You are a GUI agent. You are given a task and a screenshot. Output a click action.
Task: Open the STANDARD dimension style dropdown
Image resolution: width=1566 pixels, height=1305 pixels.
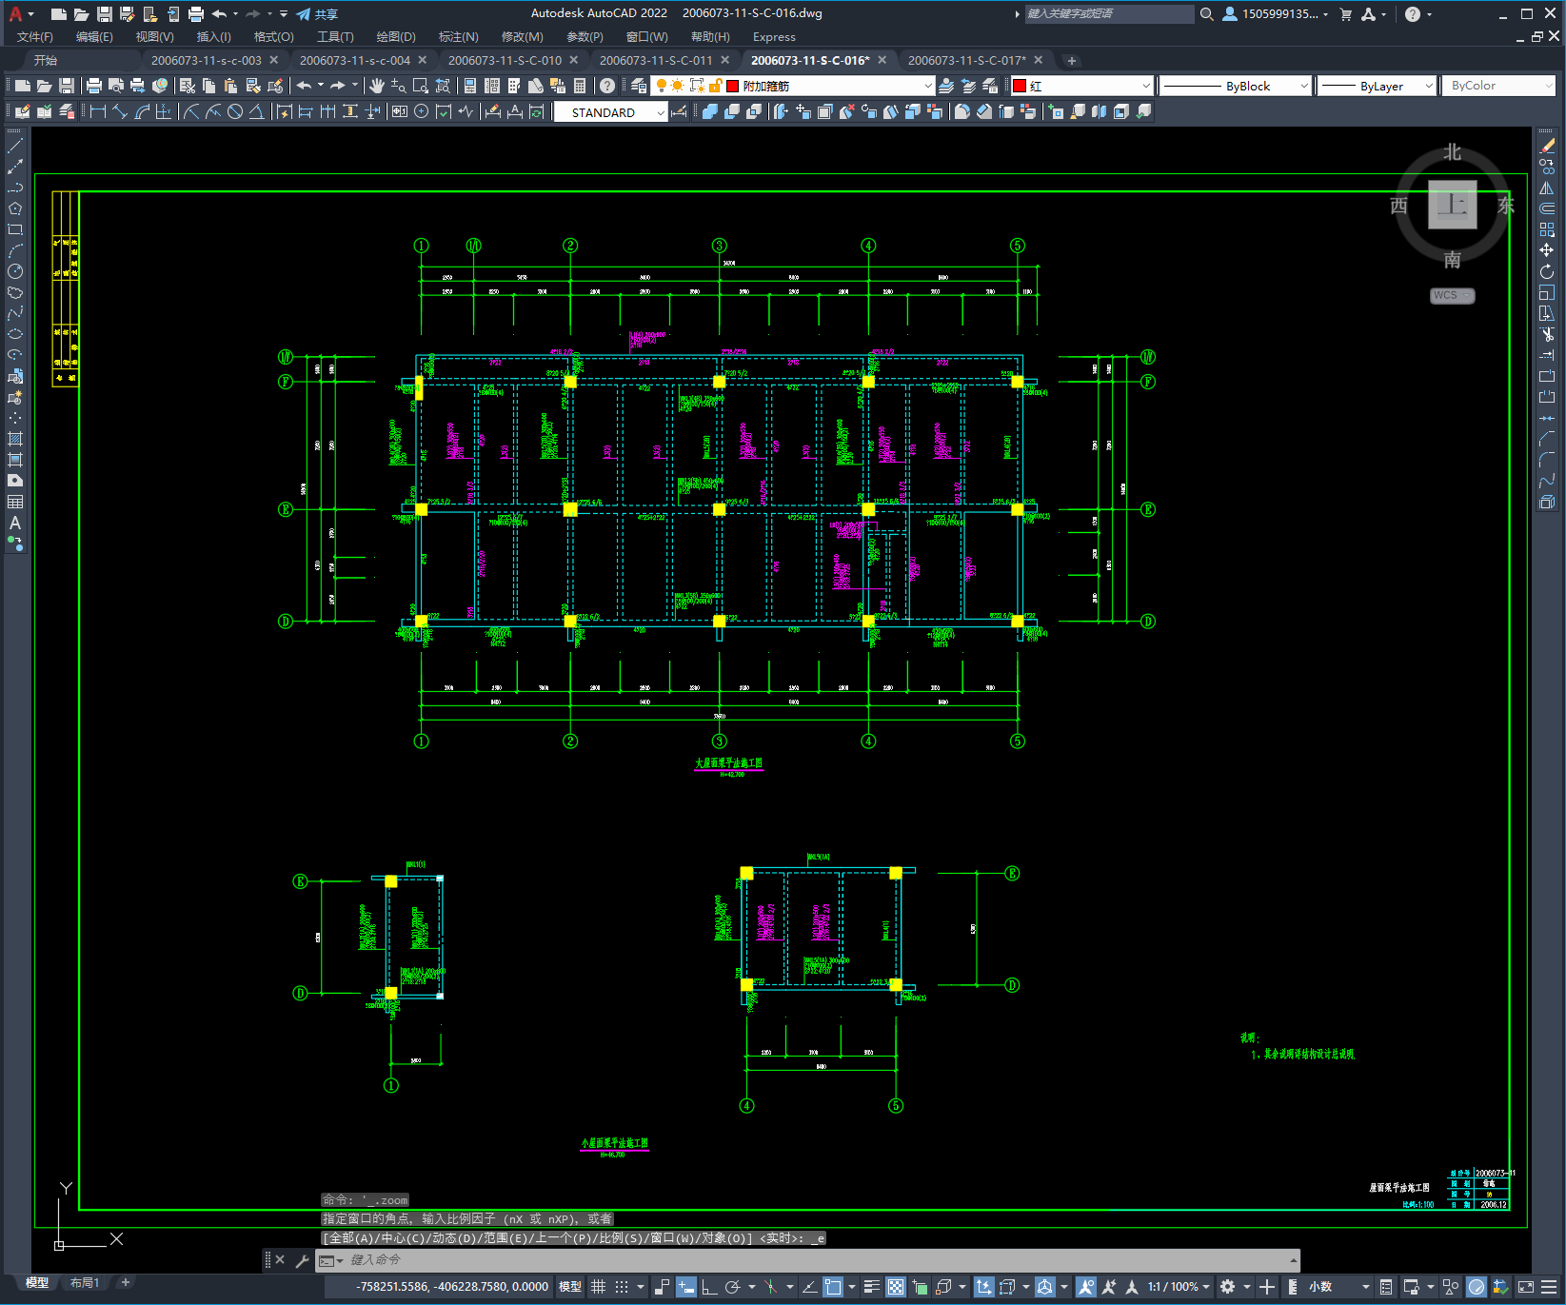[611, 112]
